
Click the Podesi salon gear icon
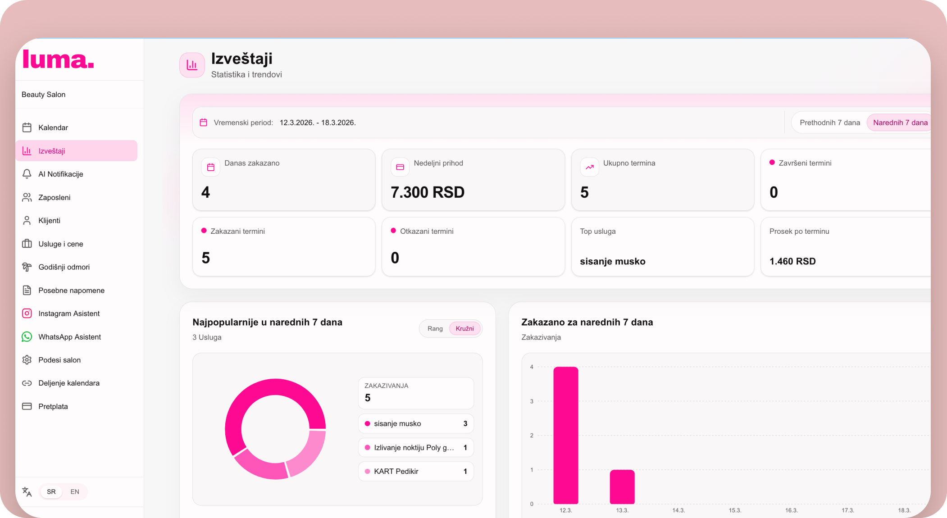(27, 360)
